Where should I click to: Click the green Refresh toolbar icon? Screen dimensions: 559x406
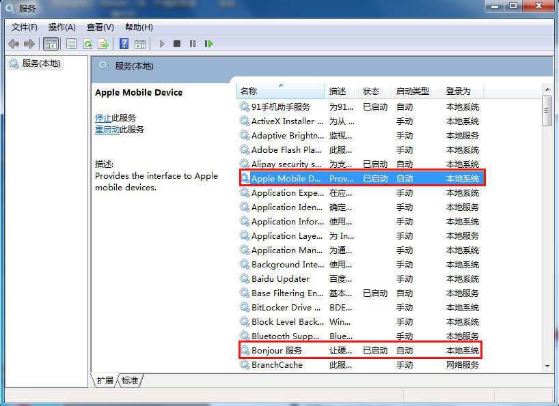(x=87, y=44)
